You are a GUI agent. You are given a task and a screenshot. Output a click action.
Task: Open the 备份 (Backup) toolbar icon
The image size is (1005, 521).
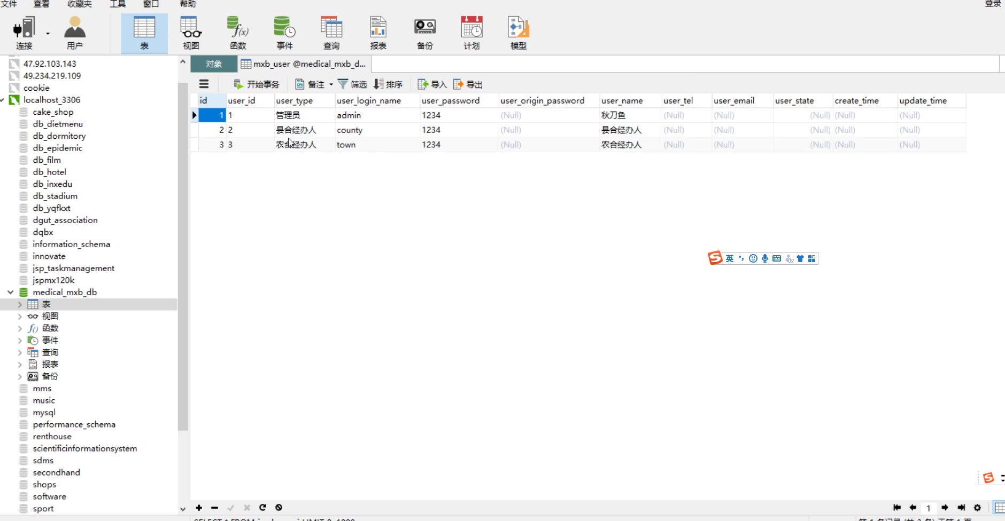coord(424,33)
